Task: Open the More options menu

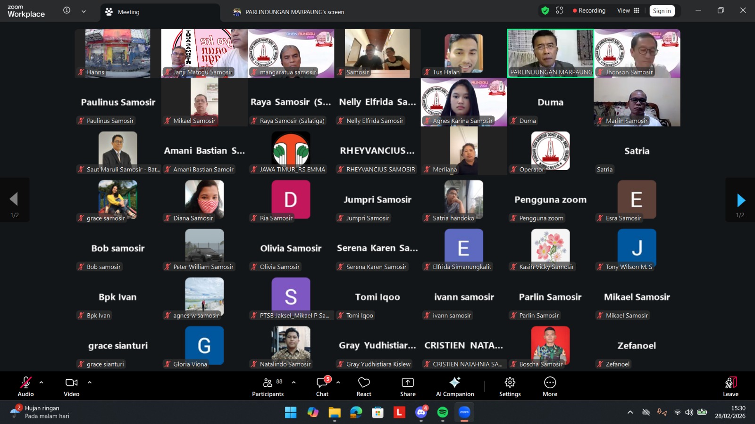Action: (550, 386)
